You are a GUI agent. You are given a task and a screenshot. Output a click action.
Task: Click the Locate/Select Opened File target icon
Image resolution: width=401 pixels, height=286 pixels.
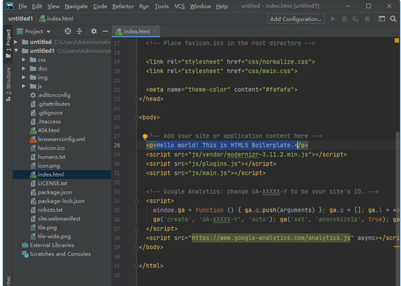click(x=68, y=31)
